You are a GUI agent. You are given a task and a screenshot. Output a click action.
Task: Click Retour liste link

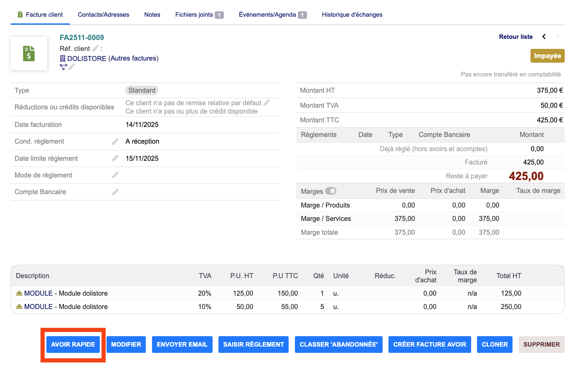coord(515,37)
